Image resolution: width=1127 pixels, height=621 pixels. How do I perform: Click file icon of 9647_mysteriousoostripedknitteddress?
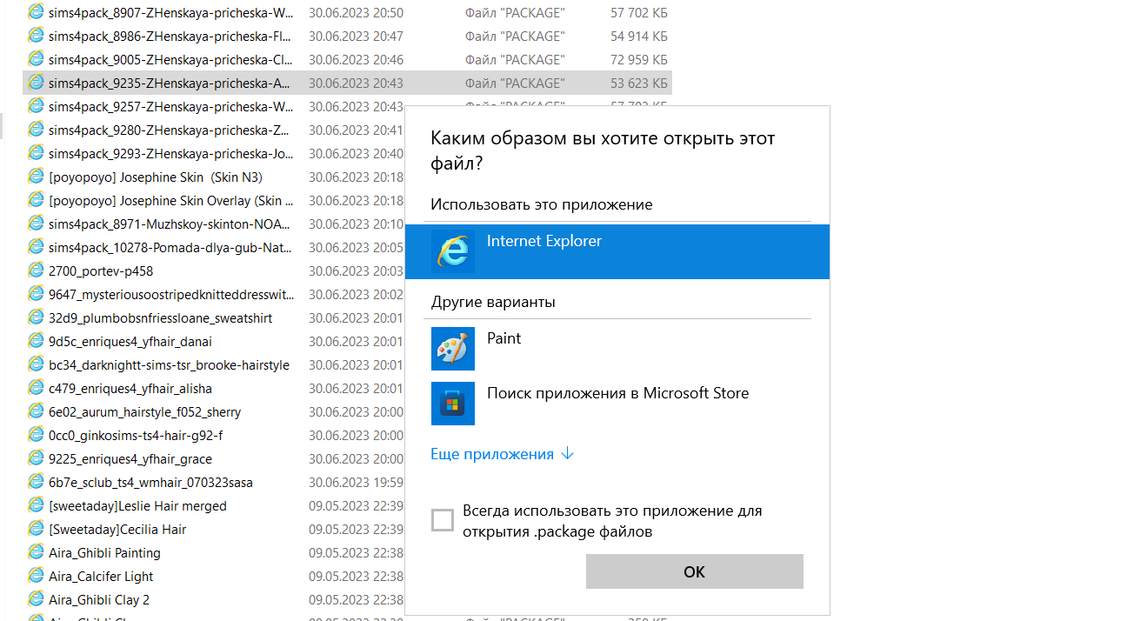tap(36, 294)
